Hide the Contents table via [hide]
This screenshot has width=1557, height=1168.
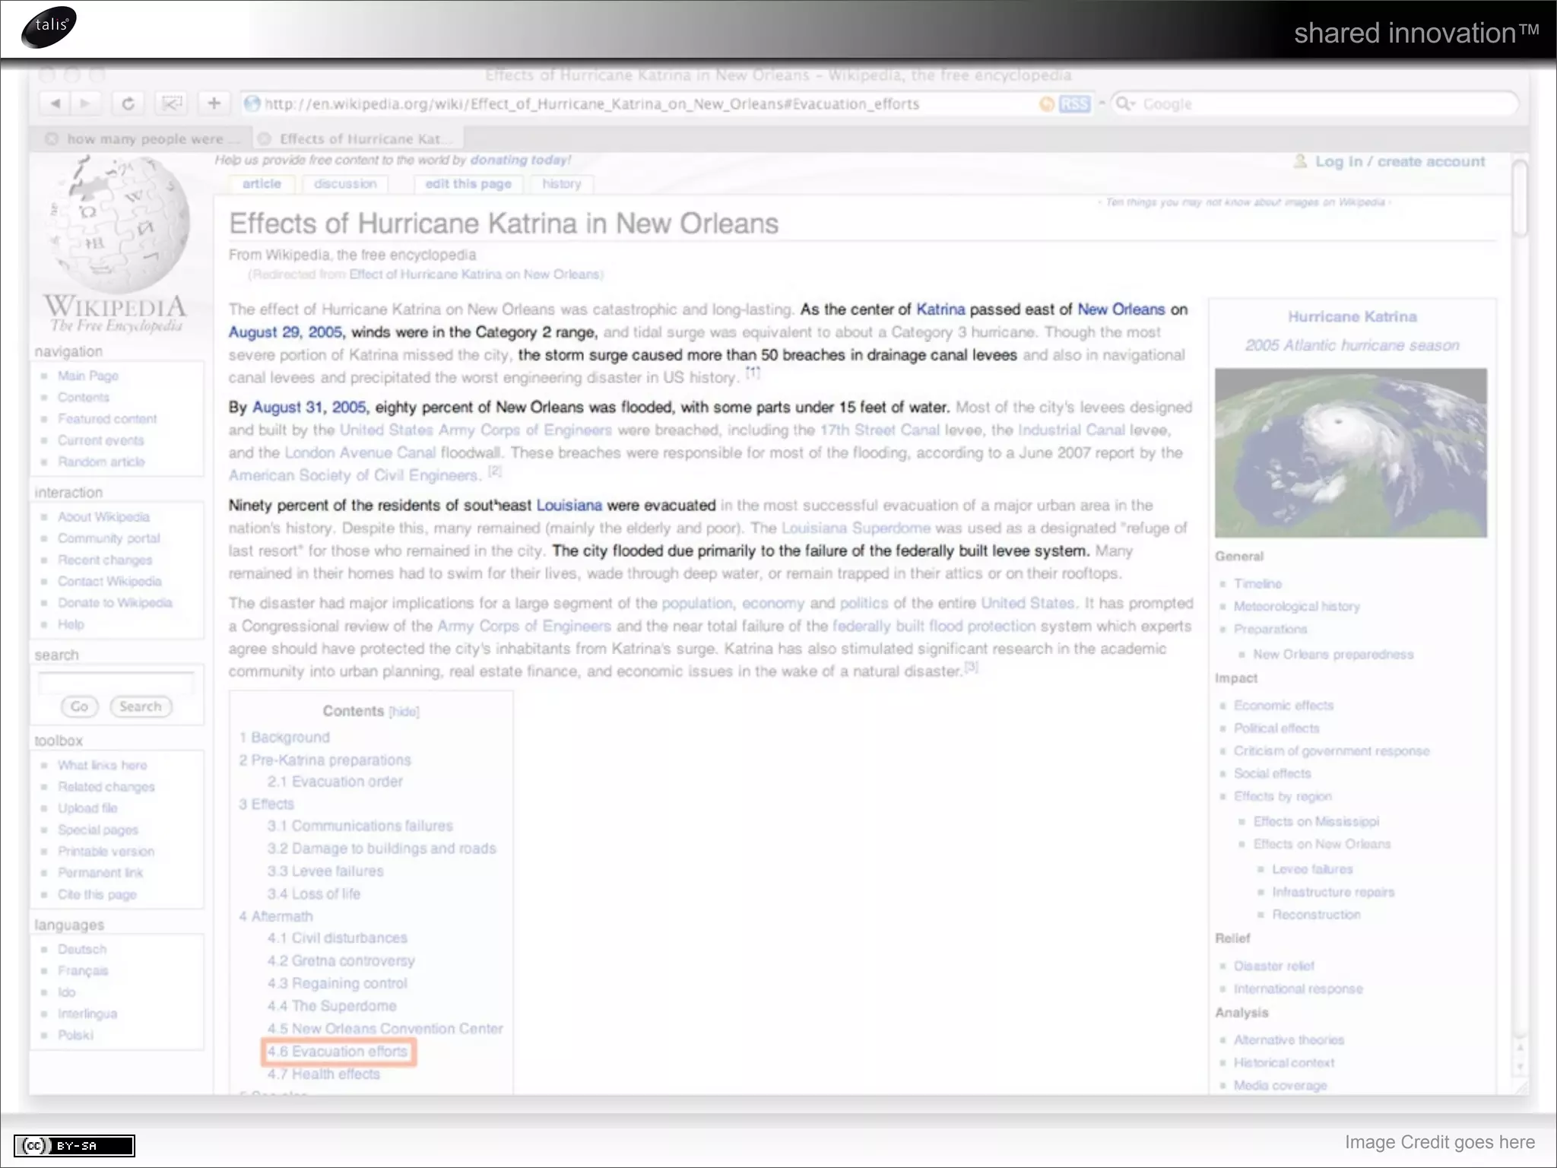pyautogui.click(x=404, y=712)
